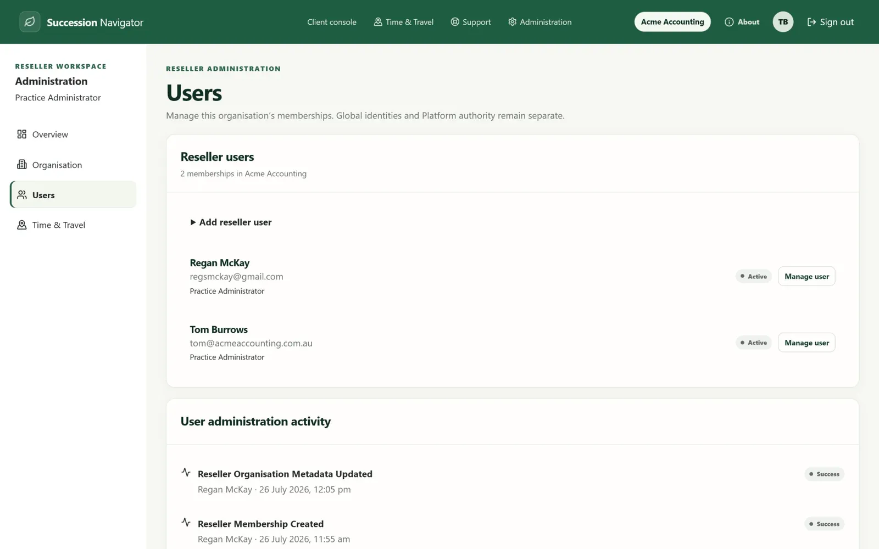Select Time & Travel in the sidebar
The image size is (879, 549).
[73, 225]
